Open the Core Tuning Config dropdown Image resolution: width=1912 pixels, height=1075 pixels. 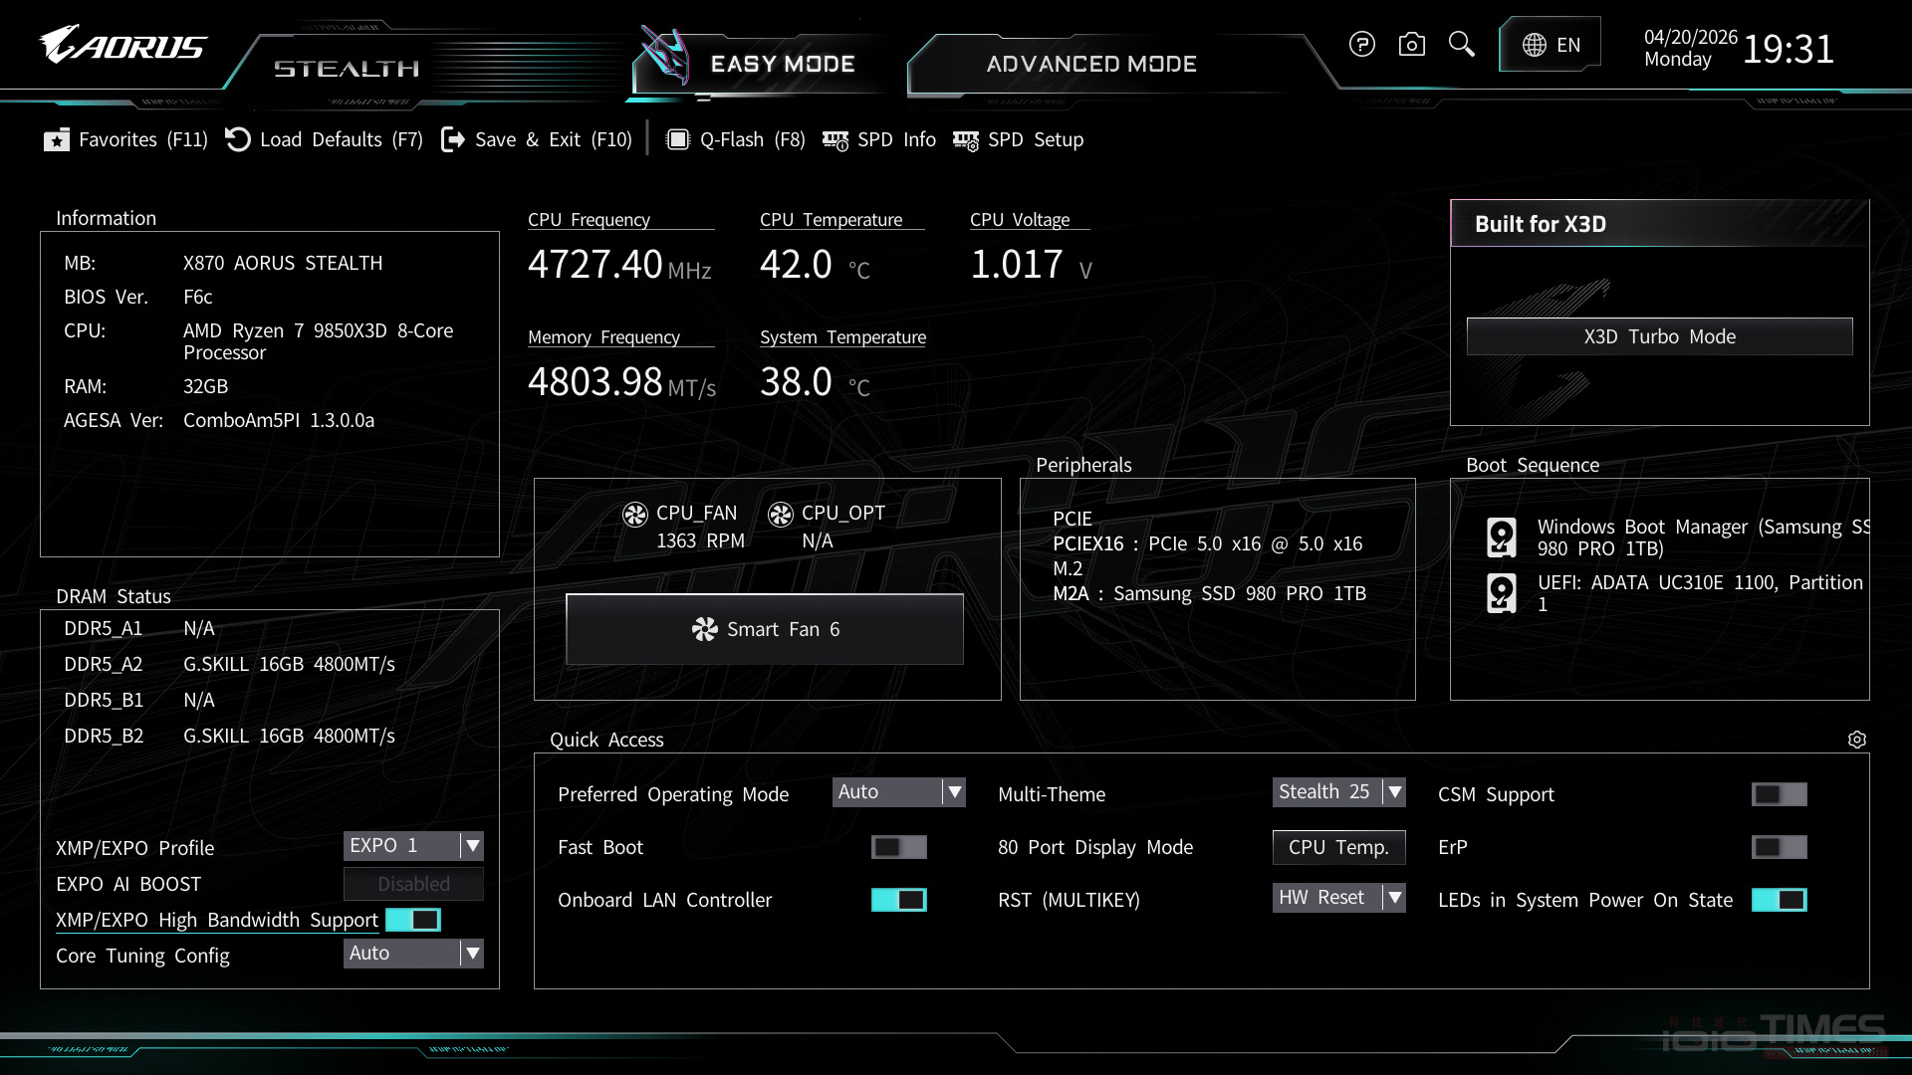[413, 953]
